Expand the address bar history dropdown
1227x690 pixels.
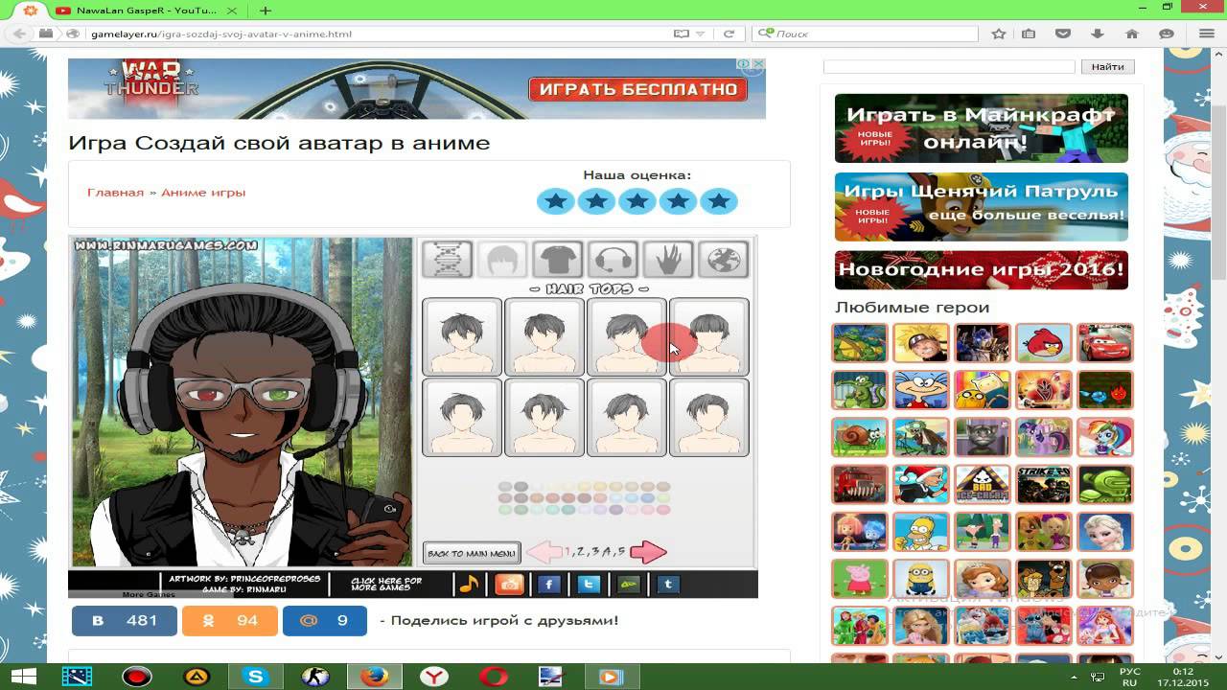click(701, 34)
